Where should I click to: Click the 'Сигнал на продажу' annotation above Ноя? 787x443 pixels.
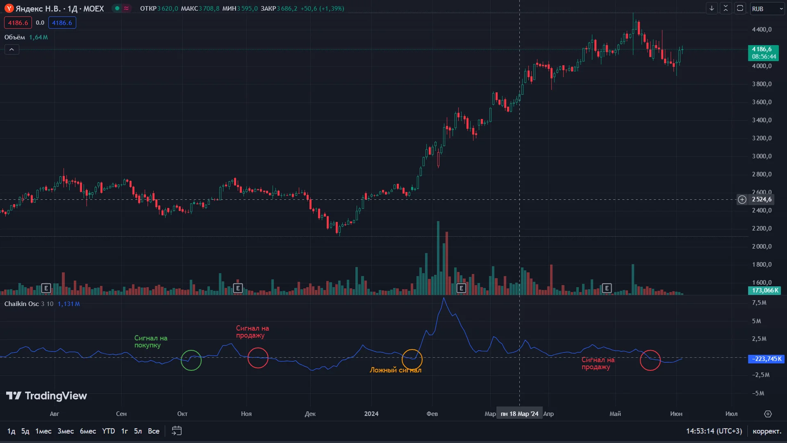pyautogui.click(x=252, y=332)
